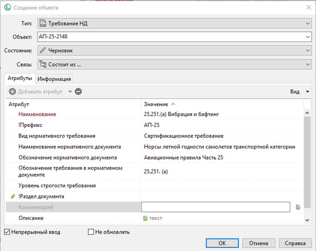Switch to the Информация tab
The height and width of the screenshot is (251, 316).
pyautogui.click(x=54, y=79)
